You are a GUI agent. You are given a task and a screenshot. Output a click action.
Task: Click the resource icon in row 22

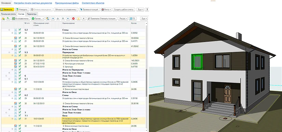[x=16, y=46]
